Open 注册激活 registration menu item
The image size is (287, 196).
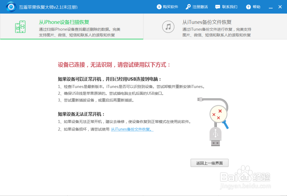click(x=197, y=7)
